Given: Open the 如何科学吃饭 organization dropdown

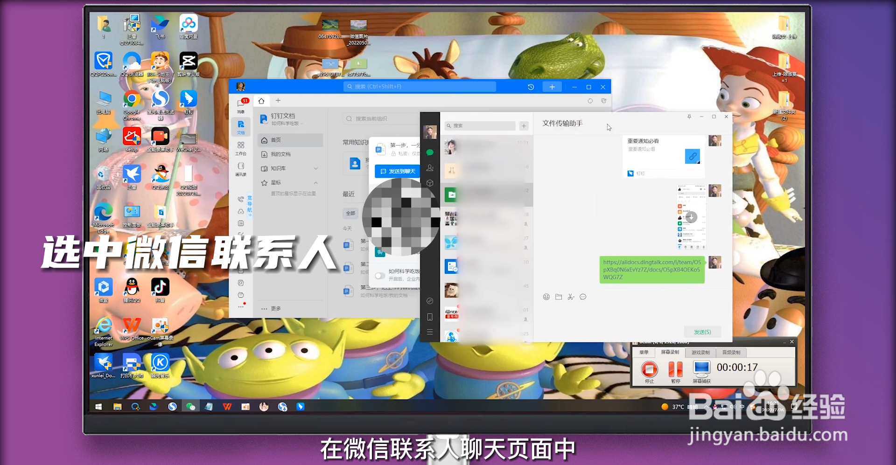Looking at the screenshot, I should click(x=287, y=123).
